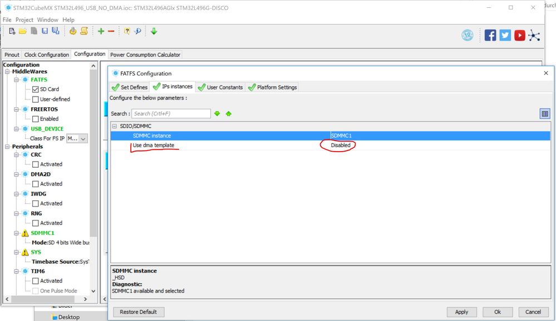Viewport: 556px width, 321px height.
Task: Click the gear icon beside DMA2D
Action: click(25, 174)
